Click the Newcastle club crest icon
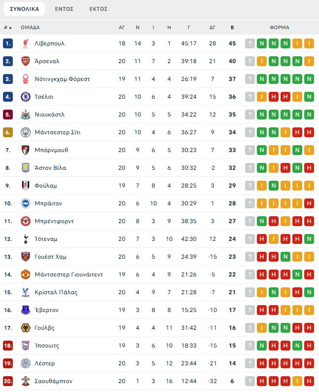Image resolution: width=319 pixels, height=392 pixels. coord(26,115)
